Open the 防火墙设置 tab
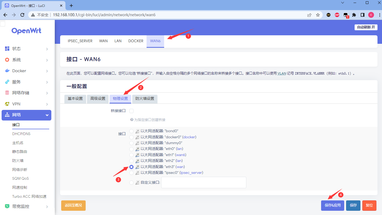Viewport: 382px width, 215px height. coord(145,99)
